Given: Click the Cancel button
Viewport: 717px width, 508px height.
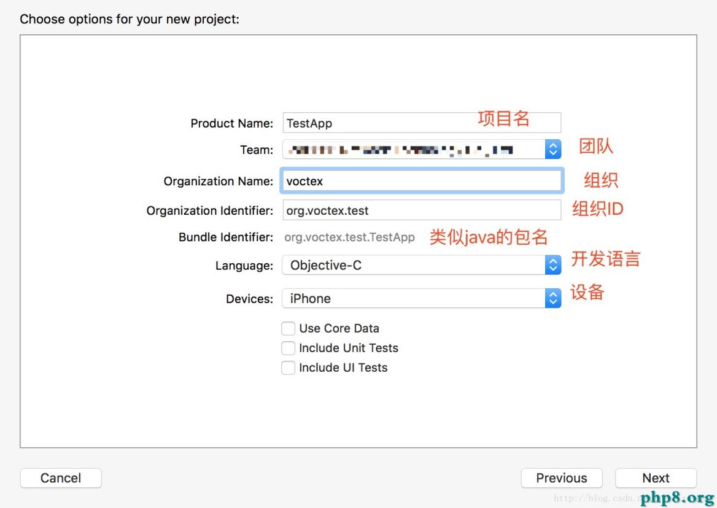Looking at the screenshot, I should (61, 478).
